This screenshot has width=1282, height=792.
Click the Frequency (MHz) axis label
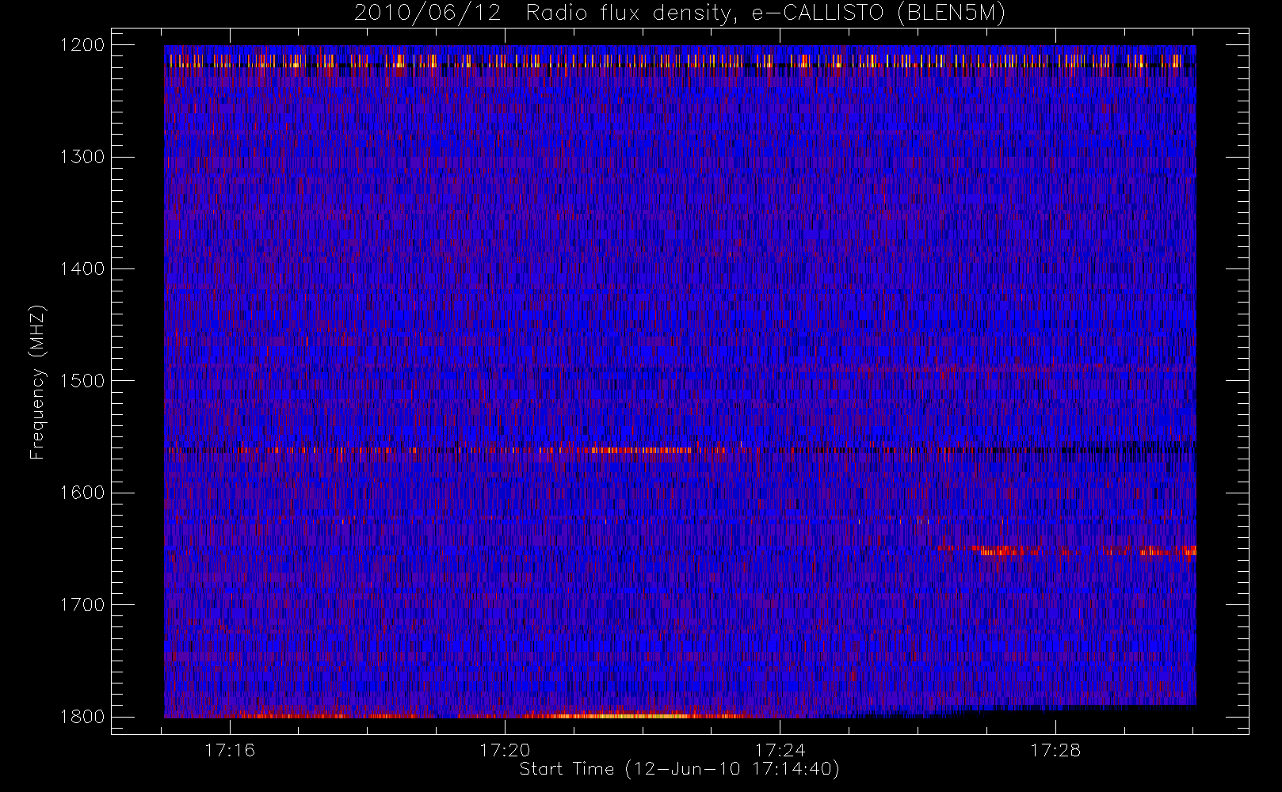coord(37,382)
